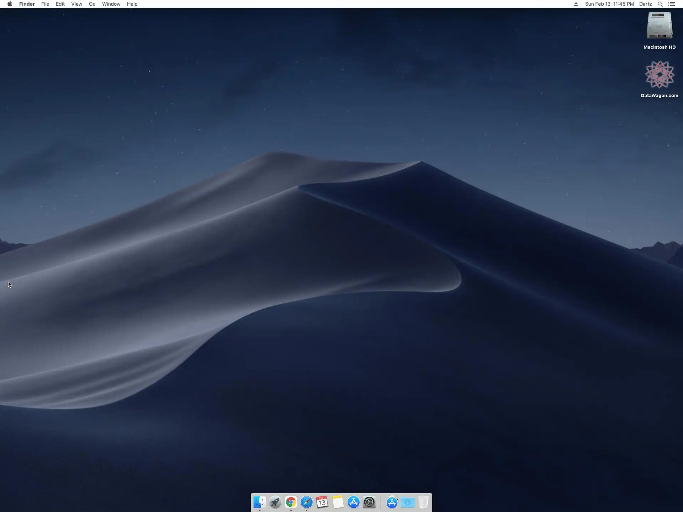Click the Dartz user account menu
This screenshot has height=512, width=683.
click(645, 4)
